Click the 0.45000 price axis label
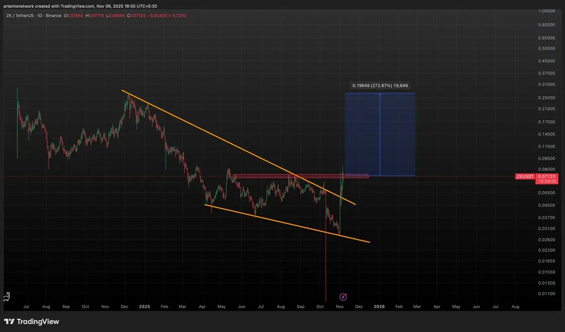This screenshot has width=565, height=332. pyautogui.click(x=547, y=61)
